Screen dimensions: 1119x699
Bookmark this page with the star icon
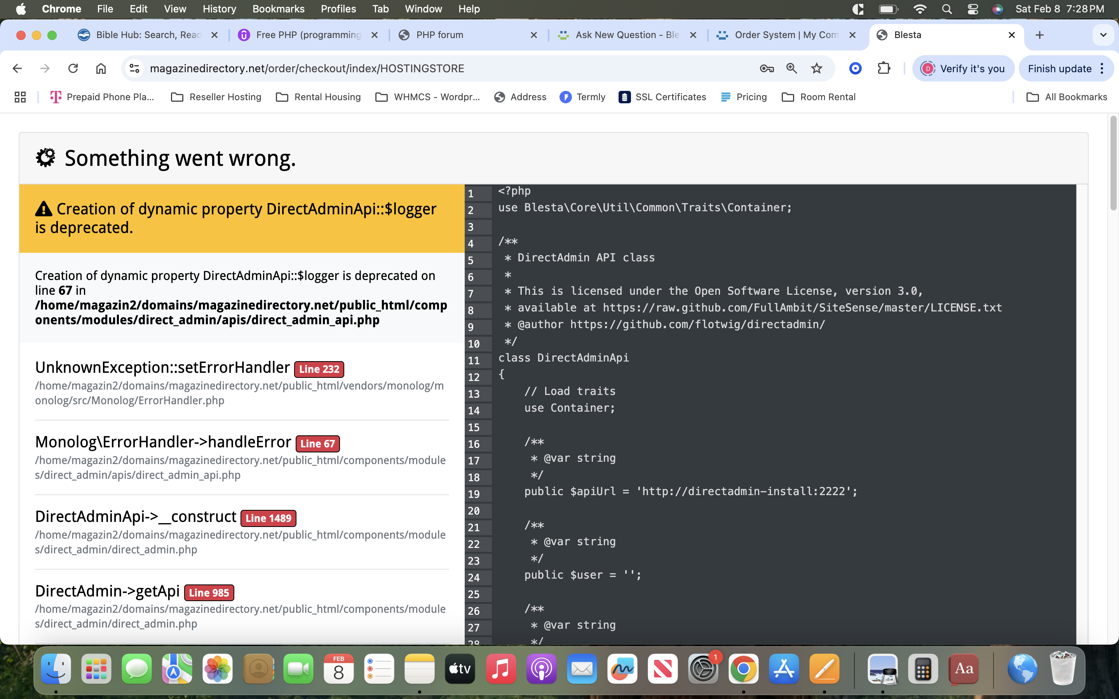pyautogui.click(x=817, y=68)
